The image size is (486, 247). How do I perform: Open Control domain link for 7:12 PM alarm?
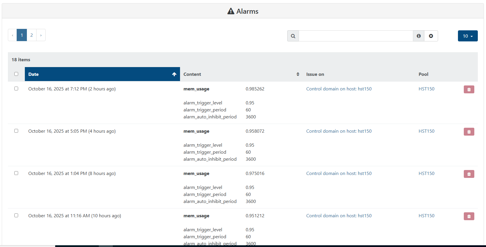click(339, 89)
